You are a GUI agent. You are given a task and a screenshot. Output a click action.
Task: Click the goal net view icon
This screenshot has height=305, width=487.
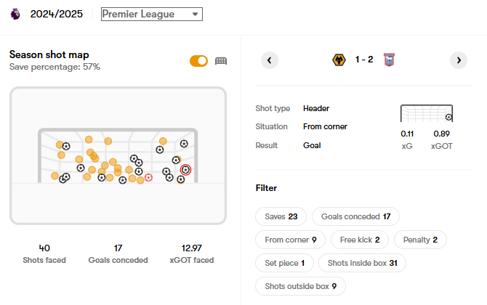[222, 61]
